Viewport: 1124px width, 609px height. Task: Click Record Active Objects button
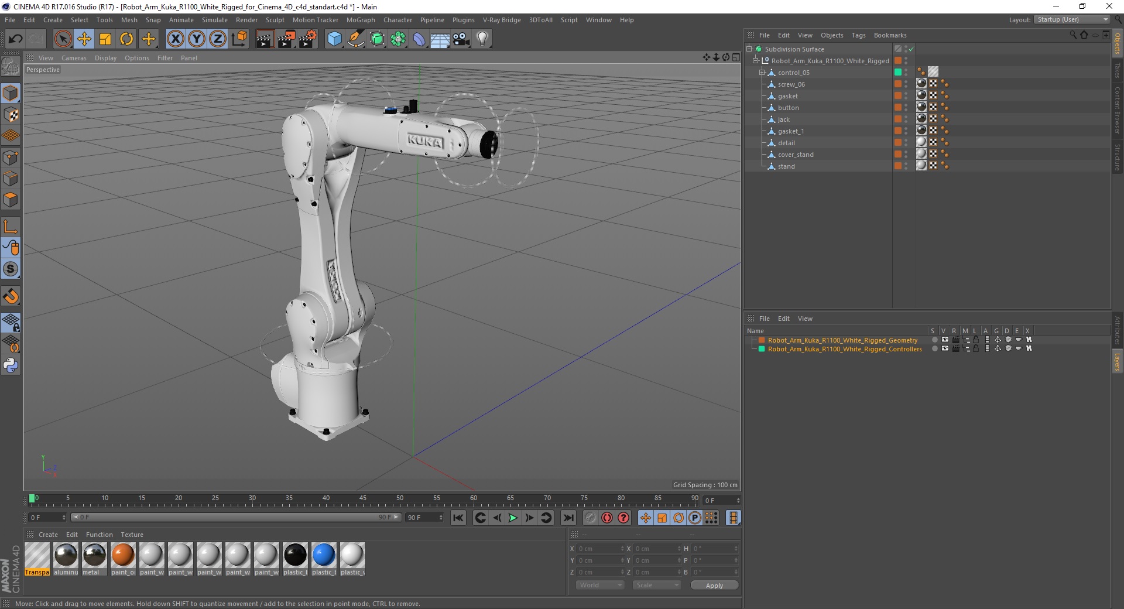coord(591,518)
